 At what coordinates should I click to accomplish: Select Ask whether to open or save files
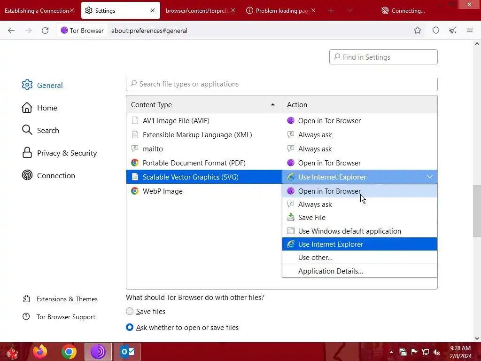pyautogui.click(x=130, y=327)
